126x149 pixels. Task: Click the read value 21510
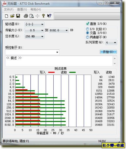[x=111, y=94]
